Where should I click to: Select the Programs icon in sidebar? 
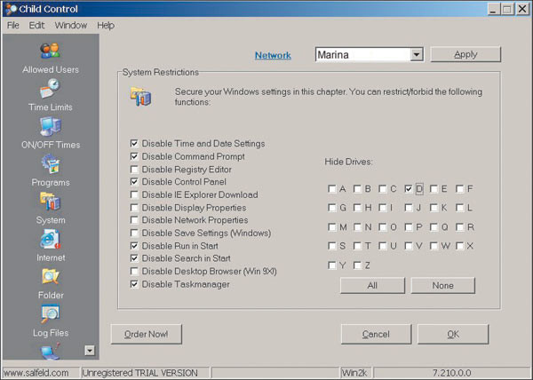[50, 165]
